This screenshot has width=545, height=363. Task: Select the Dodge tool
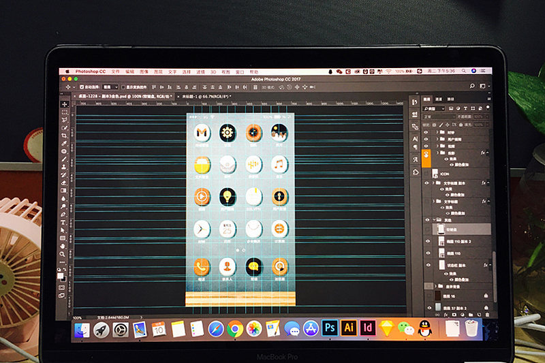63,206
